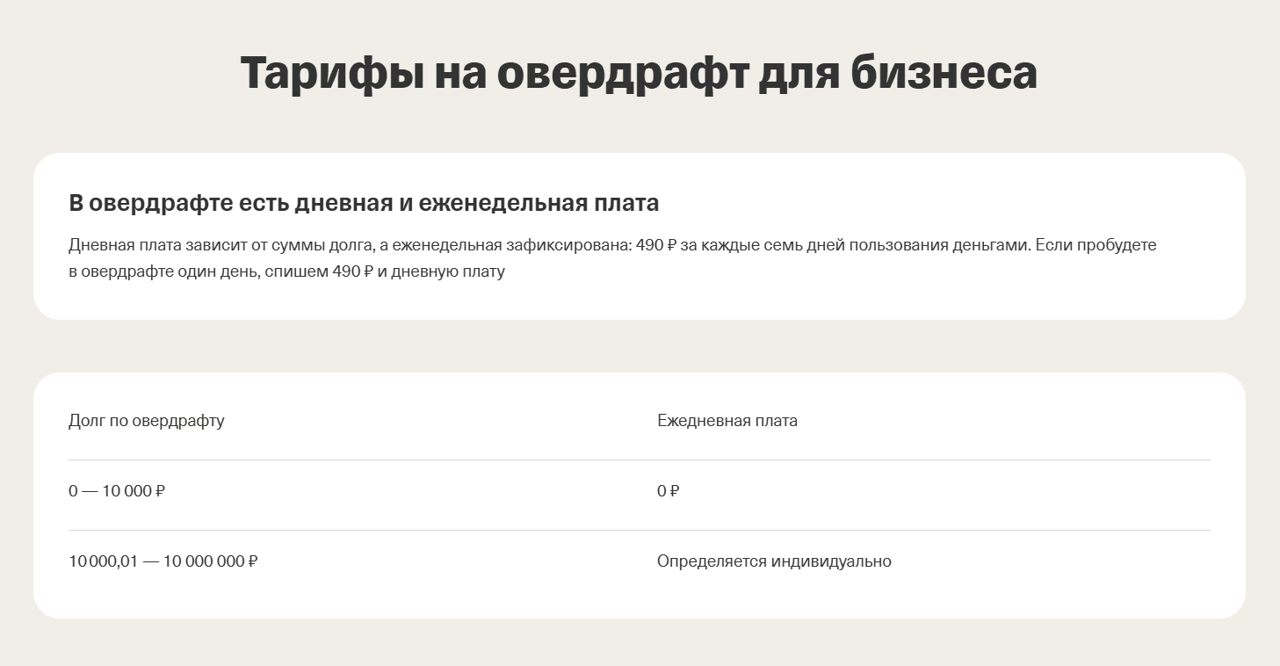Click the 490 ₽ amount in first description line
Image resolution: width=1280 pixels, height=666 pixels.
coord(655,245)
